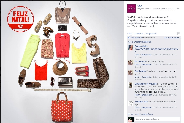The height and width of the screenshot is (123, 184).
Task: Open Samira Vieira's profile picture
Action: [131, 48]
